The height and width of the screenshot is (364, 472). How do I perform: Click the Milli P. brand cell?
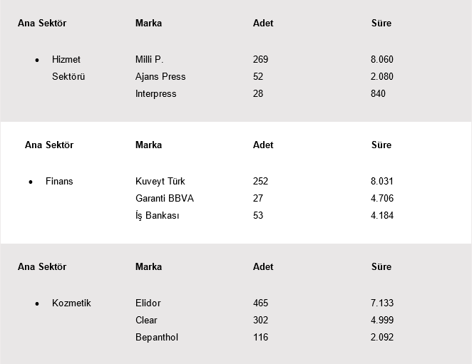[x=149, y=60]
